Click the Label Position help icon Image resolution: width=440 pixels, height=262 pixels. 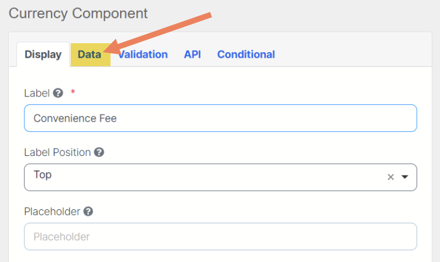(99, 152)
